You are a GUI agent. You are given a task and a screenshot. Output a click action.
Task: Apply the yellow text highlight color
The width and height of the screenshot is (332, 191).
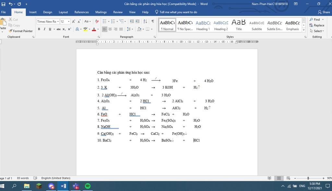(x=85, y=29)
